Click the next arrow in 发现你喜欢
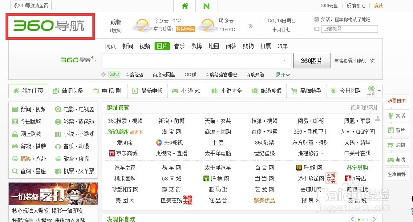The width and height of the screenshot is (413, 222). click(x=374, y=219)
